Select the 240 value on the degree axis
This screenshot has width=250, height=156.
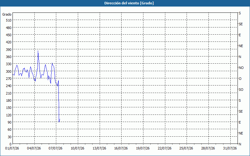pos(9,86)
